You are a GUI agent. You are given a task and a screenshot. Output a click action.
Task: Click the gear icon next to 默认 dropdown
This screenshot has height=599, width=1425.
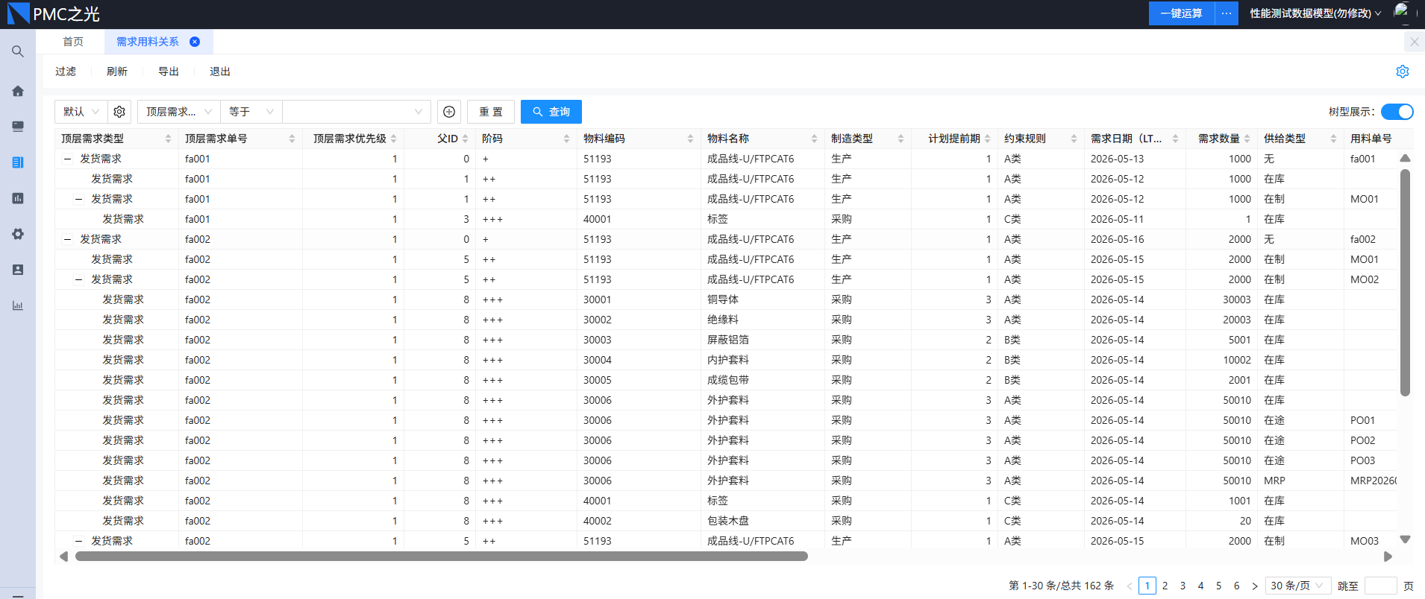(119, 112)
